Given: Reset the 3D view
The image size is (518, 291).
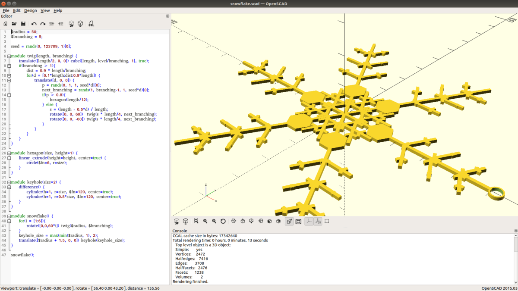Looking at the screenshot, I should click(223, 221).
